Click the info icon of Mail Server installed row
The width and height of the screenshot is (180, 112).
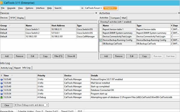(x=1, y=83)
